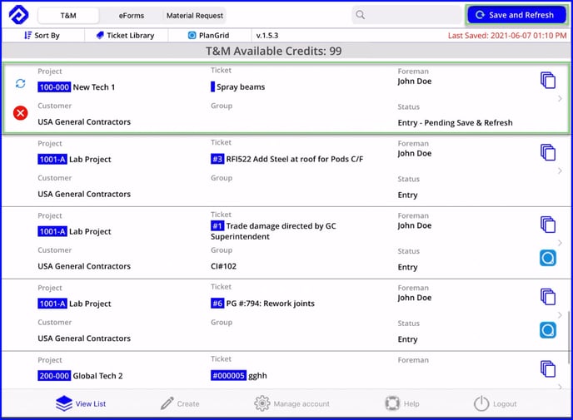Click #6 PG #:794: Rework joints ticket

[x=262, y=304]
